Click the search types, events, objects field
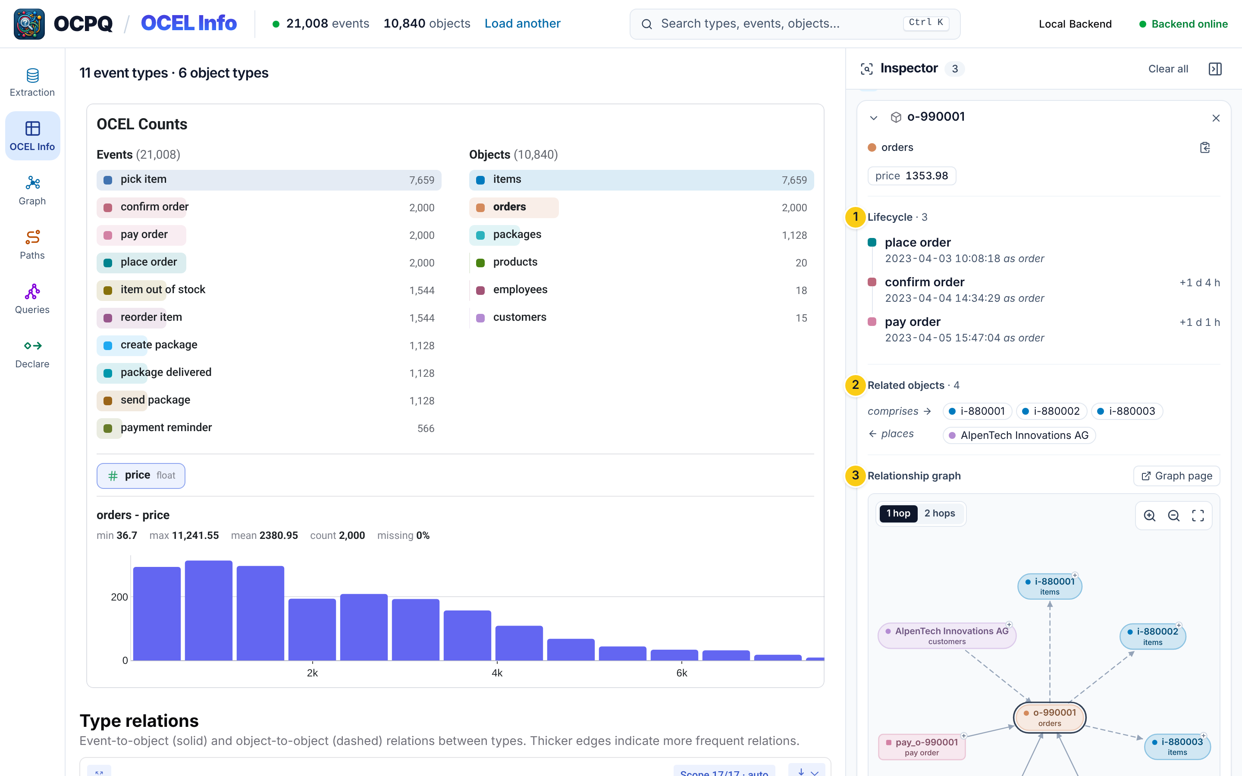 pos(794,24)
